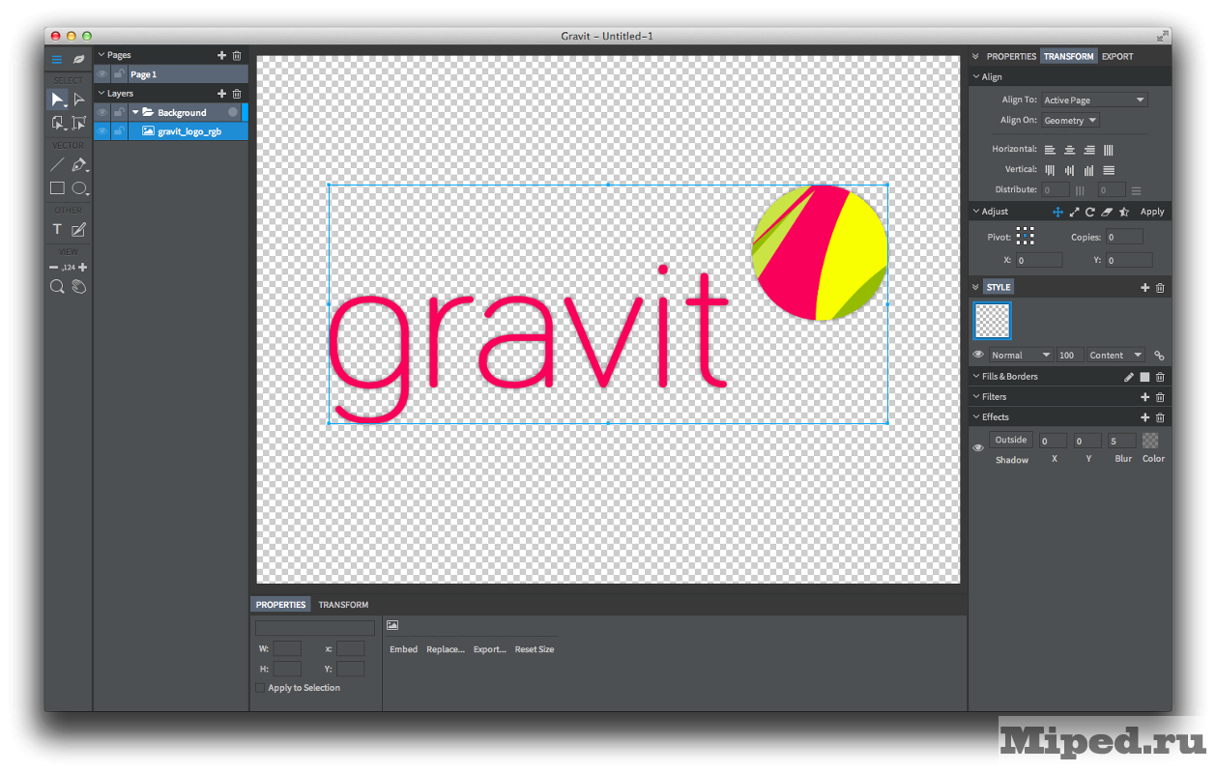Enable the Apply to Selection checkbox

[260, 688]
